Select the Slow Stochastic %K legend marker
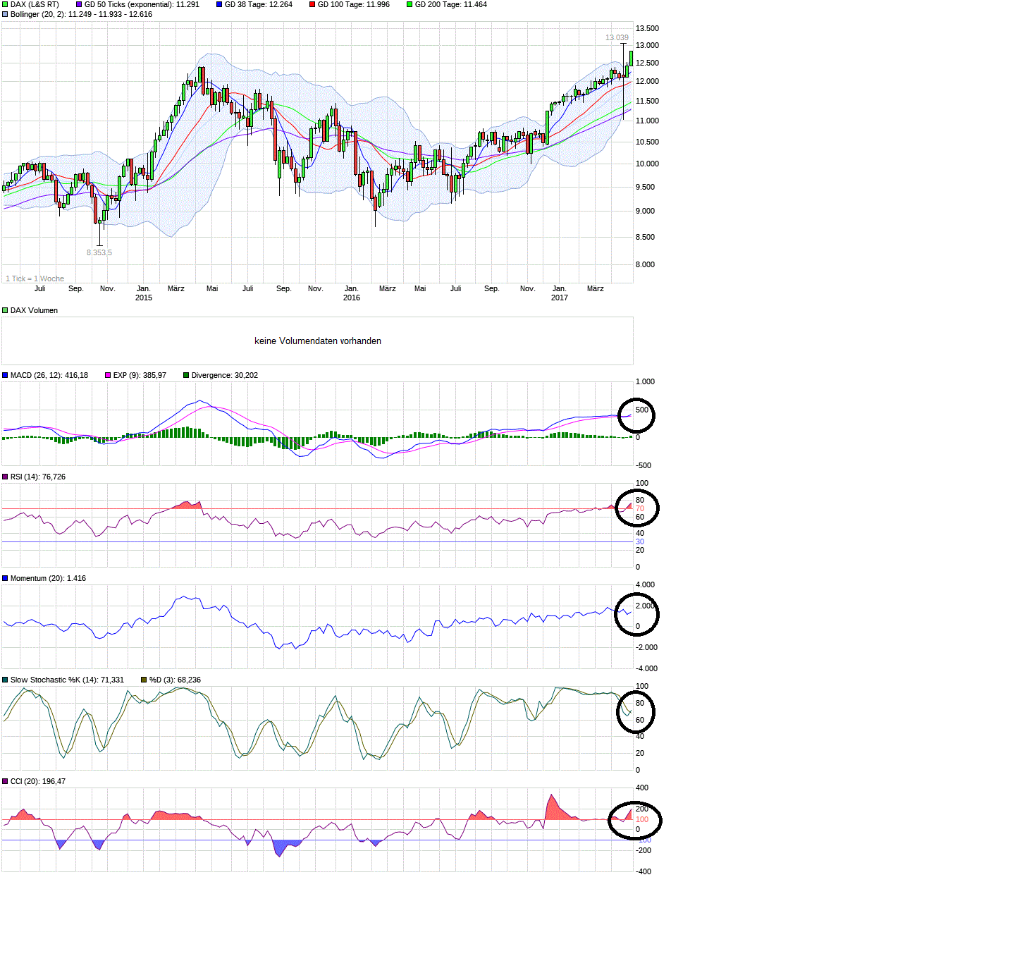This screenshot has height=980, width=1022. tap(6, 680)
